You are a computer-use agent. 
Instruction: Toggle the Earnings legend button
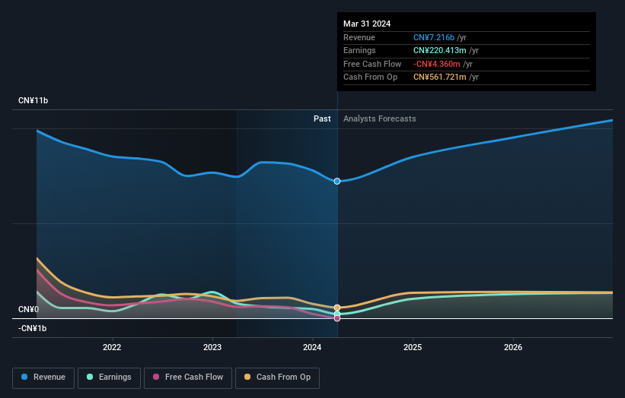[109, 377]
